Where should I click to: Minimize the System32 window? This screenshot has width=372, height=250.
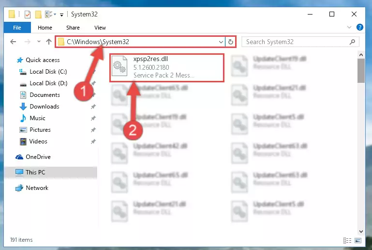point(310,14)
